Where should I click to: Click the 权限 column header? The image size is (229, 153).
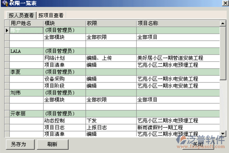111,23
